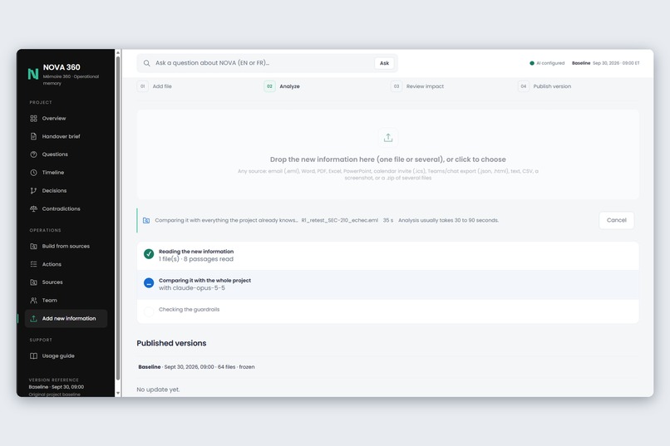The image size is (670, 446).
Task: Click the Timeline clock icon
Action: tap(34, 173)
